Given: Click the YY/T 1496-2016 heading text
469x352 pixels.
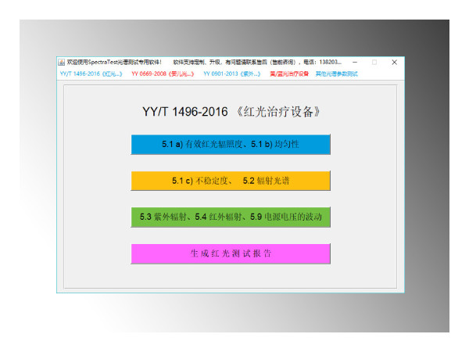Looking at the screenshot, I should [185, 112].
